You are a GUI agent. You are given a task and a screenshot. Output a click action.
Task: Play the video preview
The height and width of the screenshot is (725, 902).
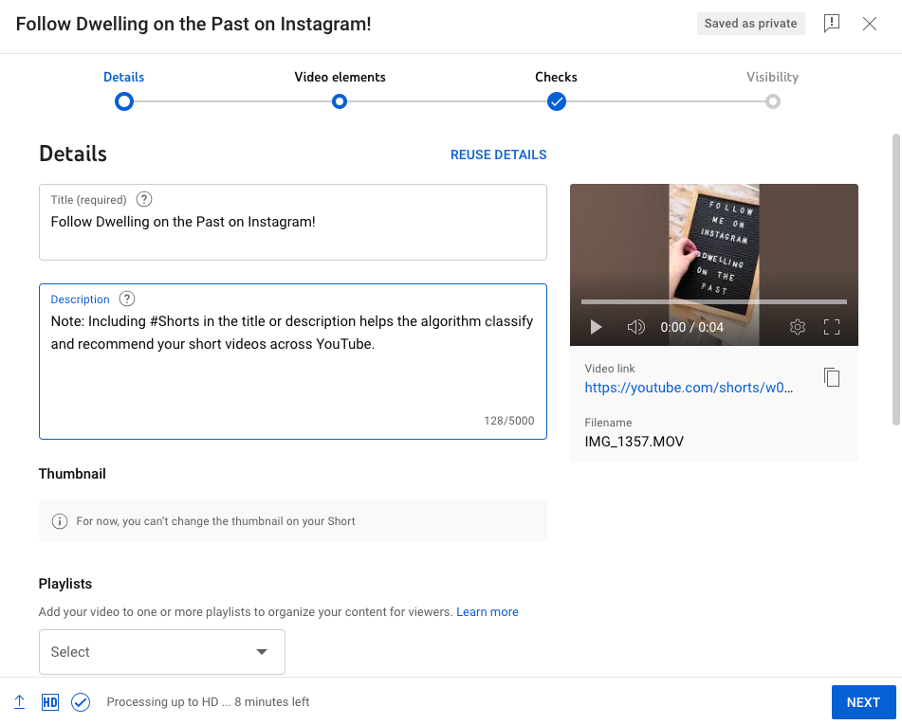[596, 327]
